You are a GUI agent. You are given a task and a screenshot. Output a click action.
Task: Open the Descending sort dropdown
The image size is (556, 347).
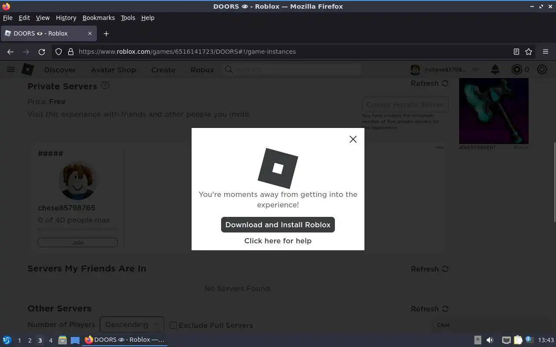point(132,324)
